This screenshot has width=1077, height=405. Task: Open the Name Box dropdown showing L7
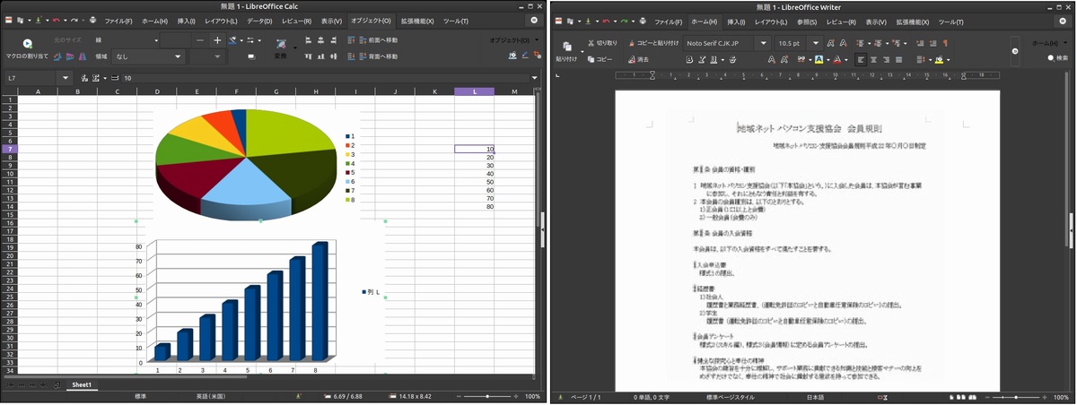[x=66, y=78]
